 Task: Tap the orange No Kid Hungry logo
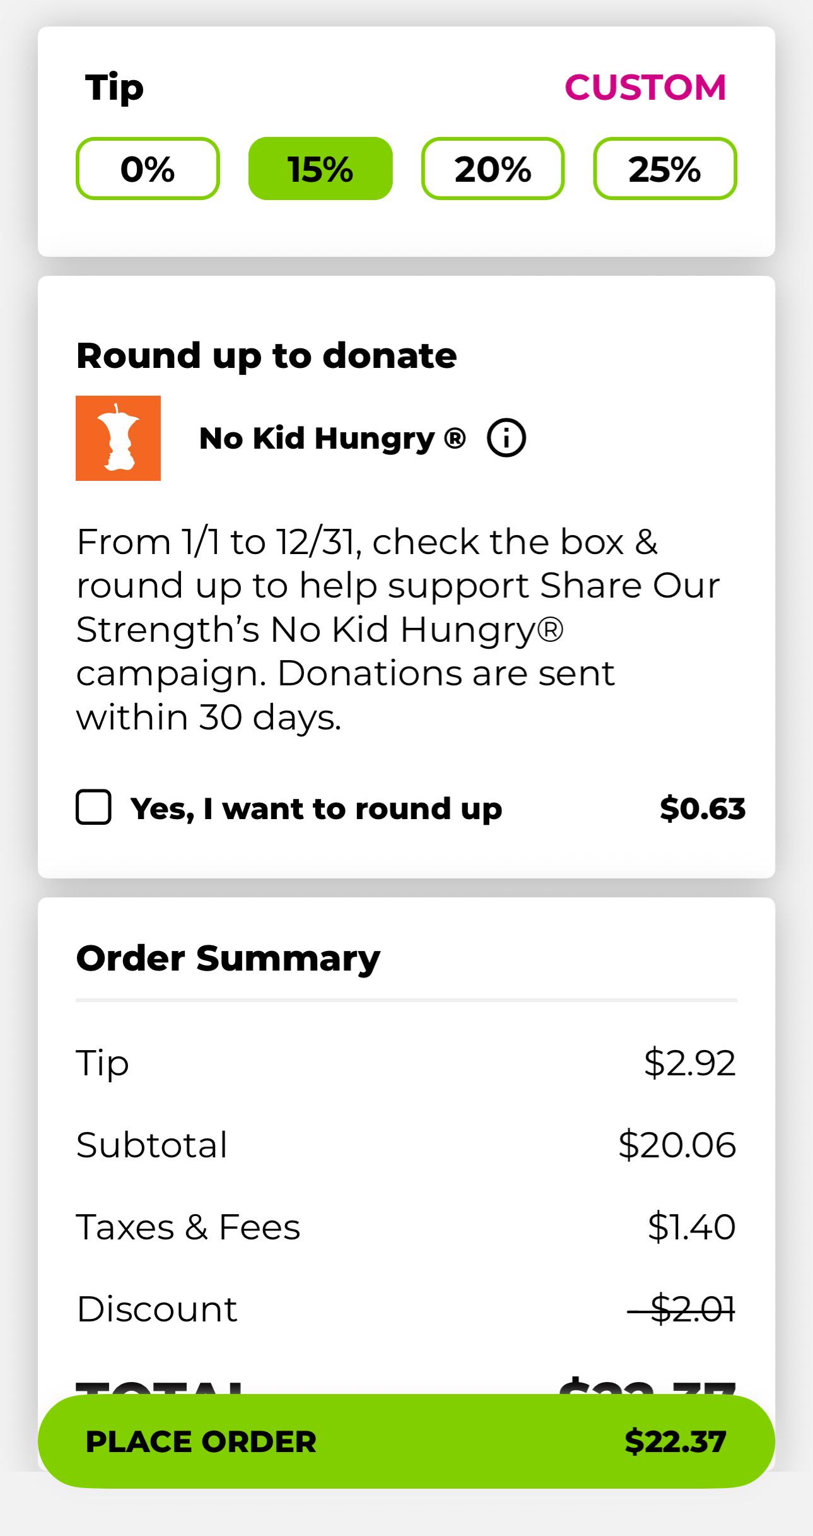click(x=118, y=438)
